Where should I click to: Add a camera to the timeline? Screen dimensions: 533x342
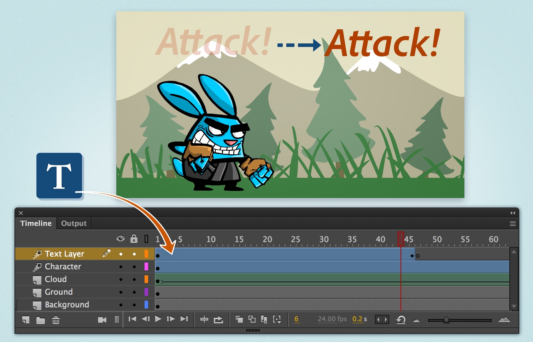(102, 319)
